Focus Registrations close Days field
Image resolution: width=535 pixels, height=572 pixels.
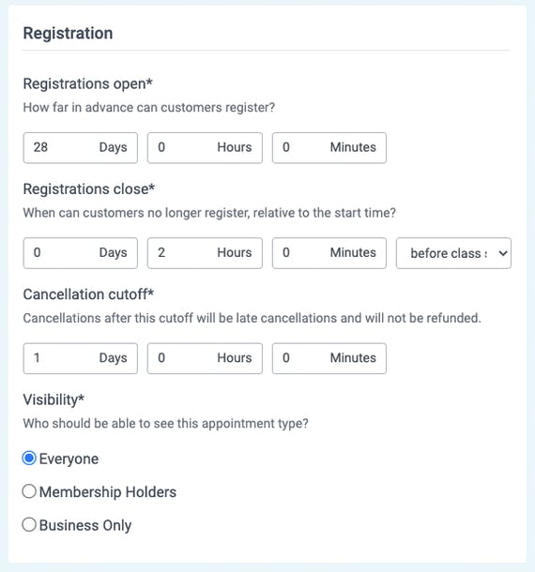click(x=81, y=253)
